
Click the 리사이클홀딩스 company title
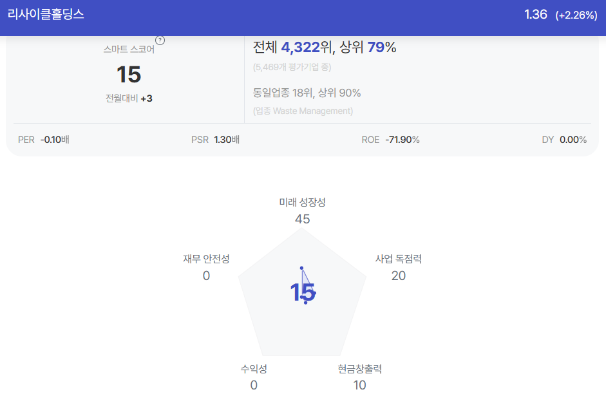[46, 14]
